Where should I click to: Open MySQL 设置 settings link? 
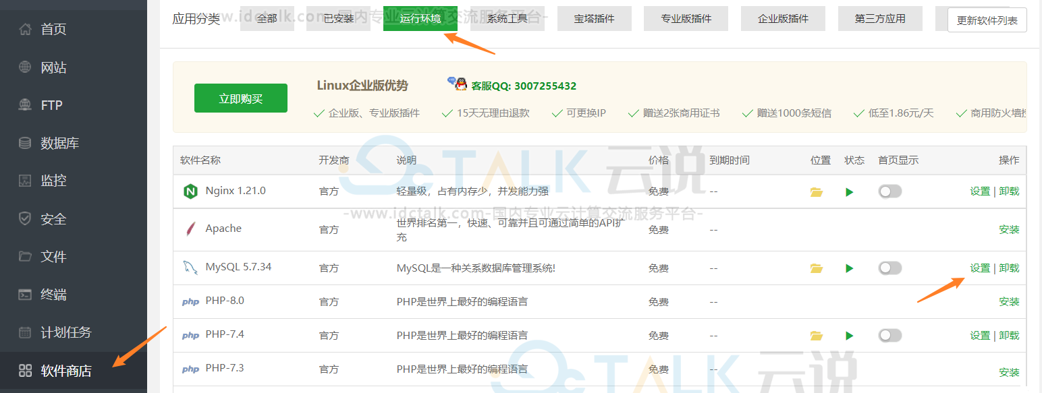click(x=980, y=268)
